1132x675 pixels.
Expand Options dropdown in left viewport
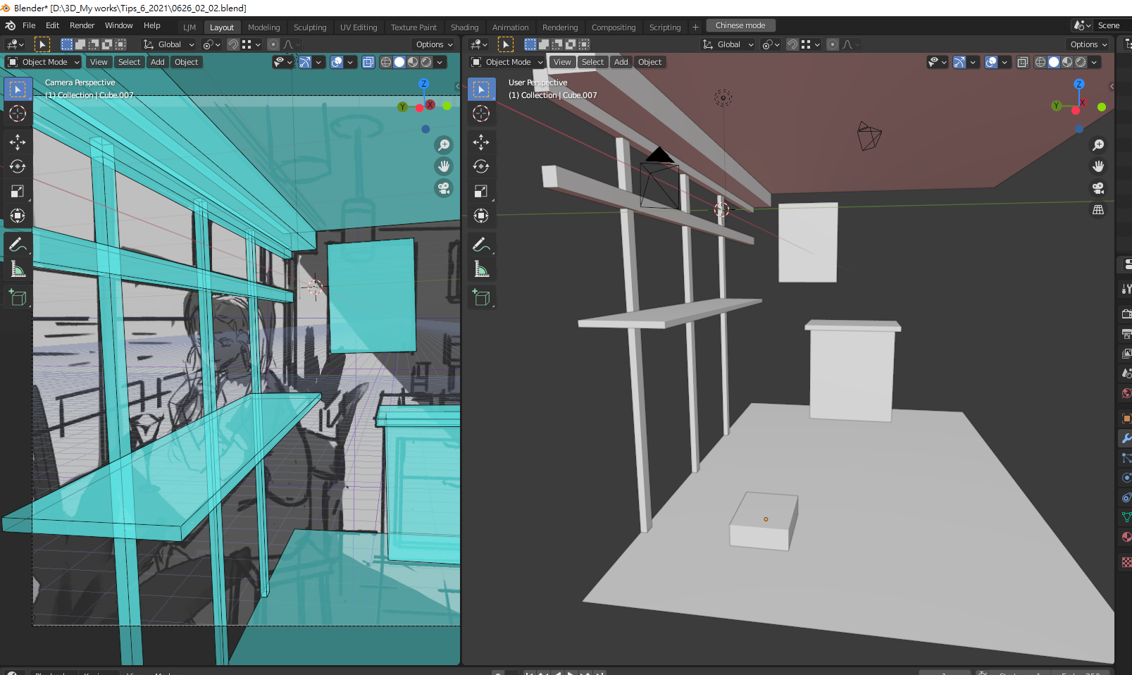click(x=434, y=44)
